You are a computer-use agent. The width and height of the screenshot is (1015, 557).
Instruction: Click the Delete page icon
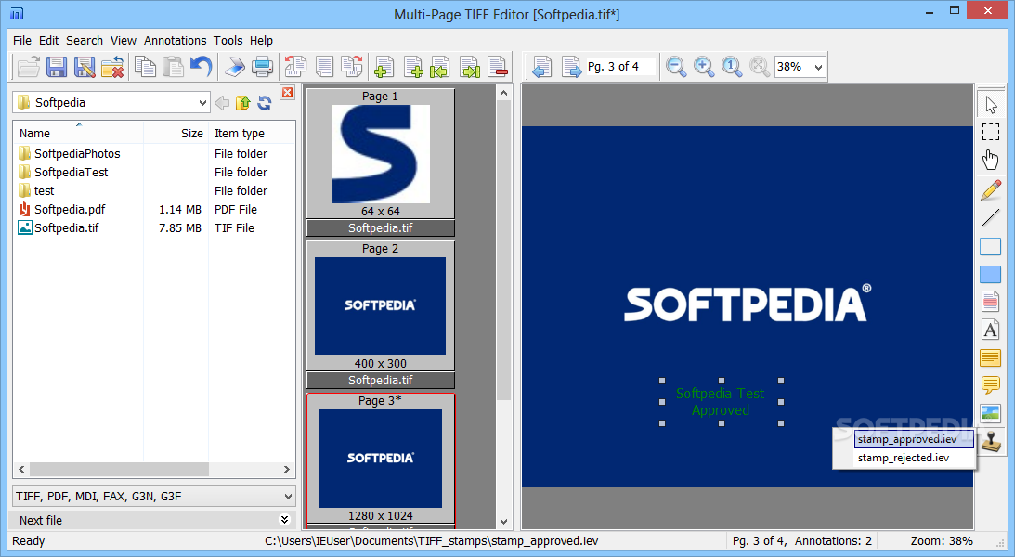tap(498, 67)
